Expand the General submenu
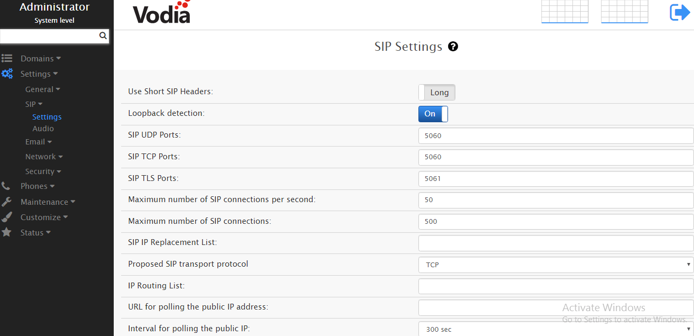This screenshot has height=336, width=694. point(42,89)
